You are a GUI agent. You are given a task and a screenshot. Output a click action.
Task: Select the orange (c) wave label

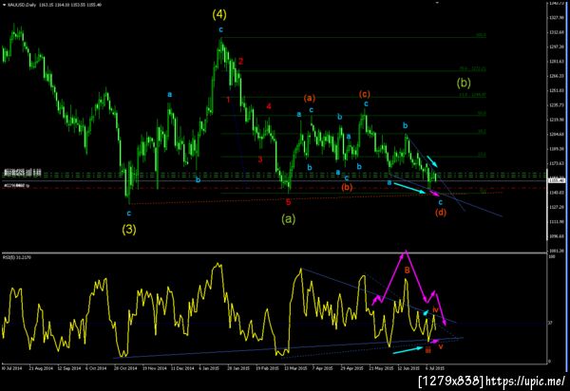[x=365, y=94]
